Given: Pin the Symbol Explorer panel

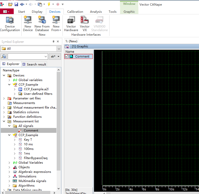Looking at the screenshot, I should [53, 42].
